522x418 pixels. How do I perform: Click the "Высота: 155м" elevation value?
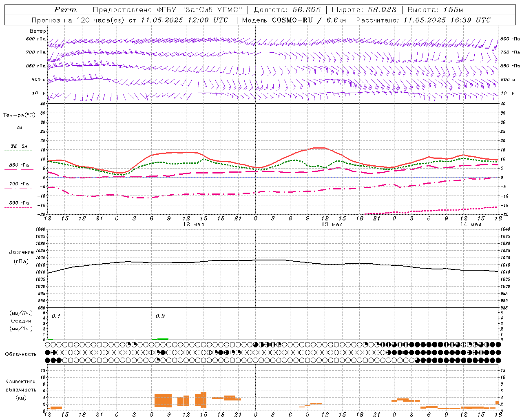pyautogui.click(x=435, y=10)
